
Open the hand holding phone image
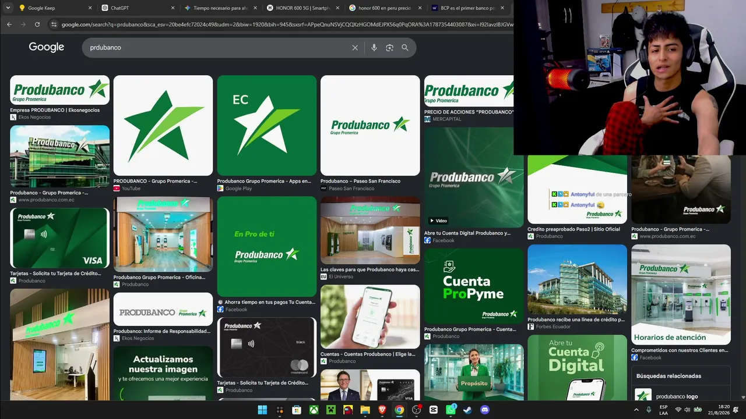tap(370, 317)
